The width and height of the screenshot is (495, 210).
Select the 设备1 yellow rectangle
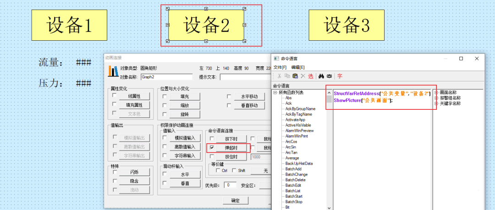point(69,25)
